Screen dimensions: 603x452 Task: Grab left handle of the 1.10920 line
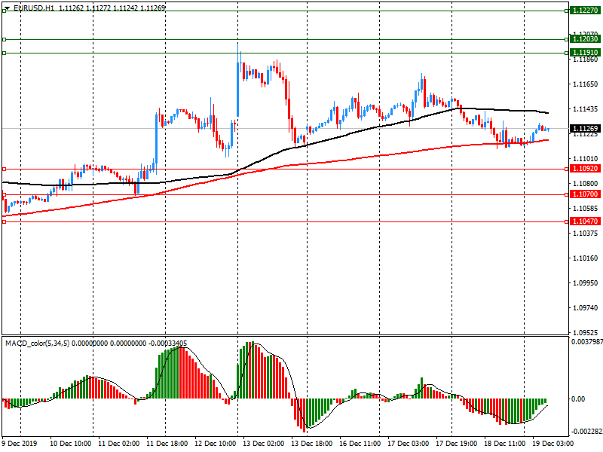pos(5,169)
